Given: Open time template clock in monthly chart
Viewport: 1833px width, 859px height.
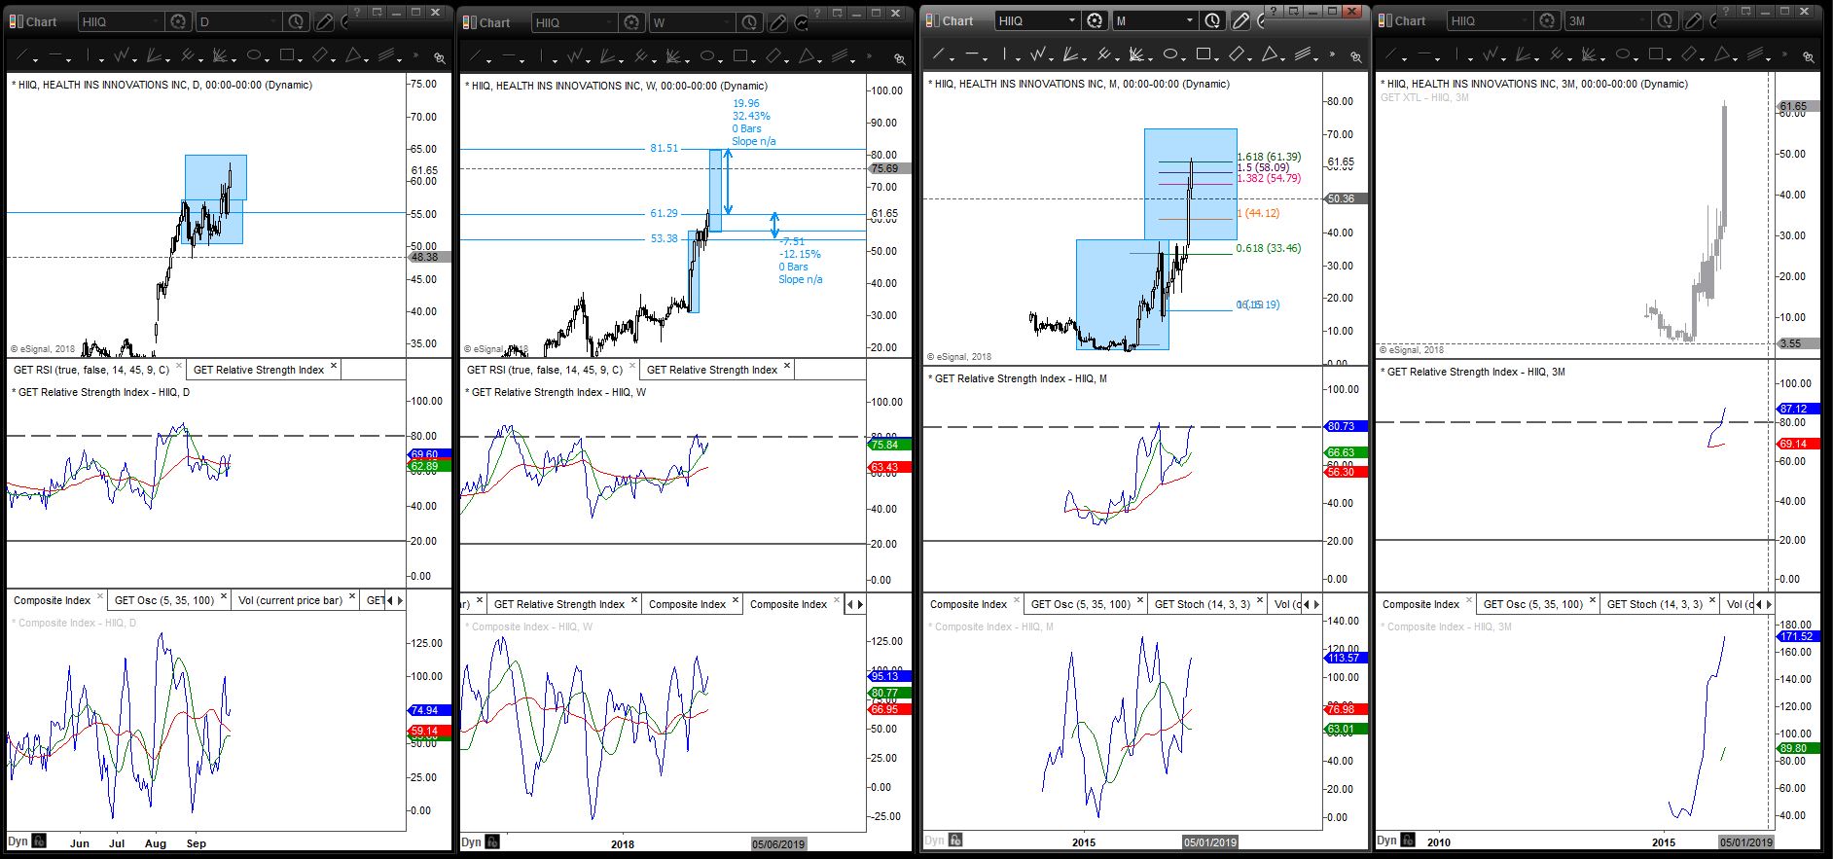Looking at the screenshot, I should click(1212, 20).
